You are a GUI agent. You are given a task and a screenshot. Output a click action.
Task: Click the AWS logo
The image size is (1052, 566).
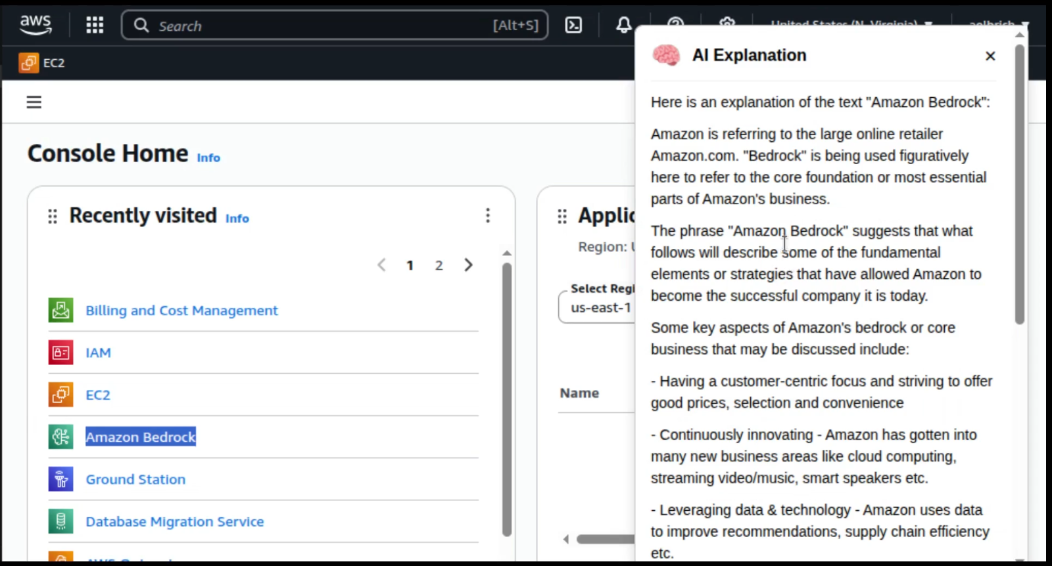(x=36, y=25)
